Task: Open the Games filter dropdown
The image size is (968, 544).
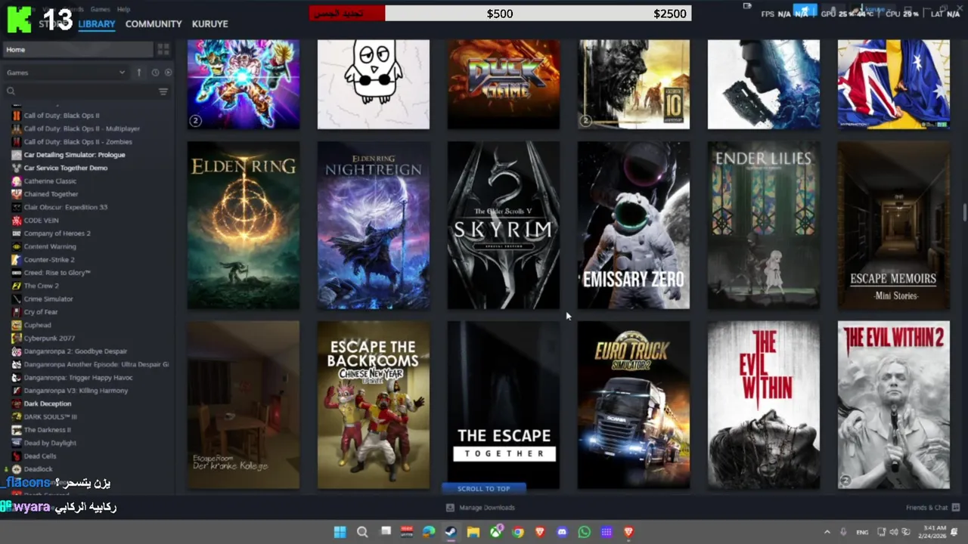Action: point(66,73)
